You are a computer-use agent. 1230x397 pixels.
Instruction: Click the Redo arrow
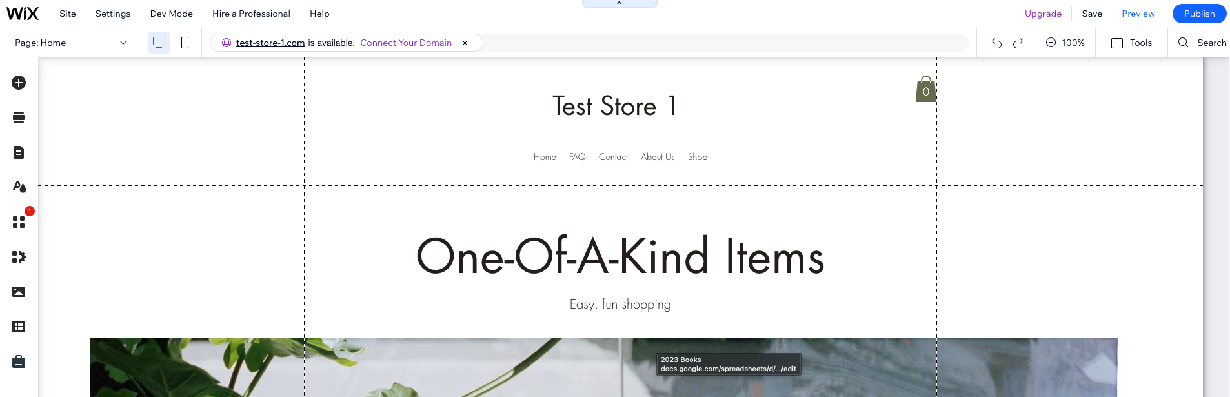(1018, 43)
